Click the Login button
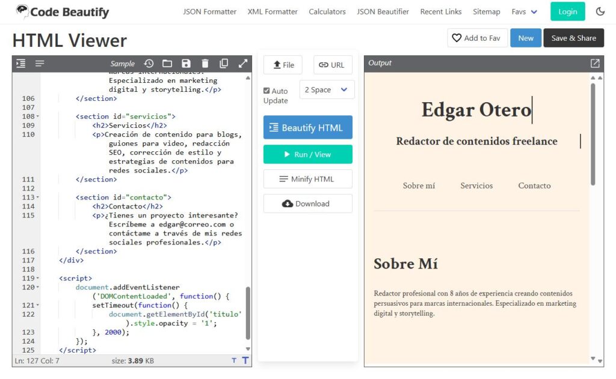Image resolution: width=616 pixels, height=379 pixels. coord(568,11)
